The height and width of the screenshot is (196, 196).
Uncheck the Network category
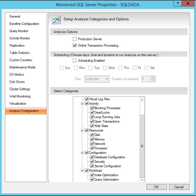[92, 144]
